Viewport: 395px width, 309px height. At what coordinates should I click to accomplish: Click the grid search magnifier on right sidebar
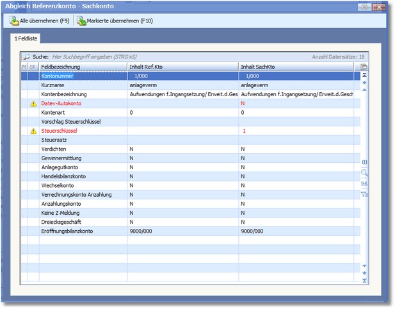[x=364, y=172]
